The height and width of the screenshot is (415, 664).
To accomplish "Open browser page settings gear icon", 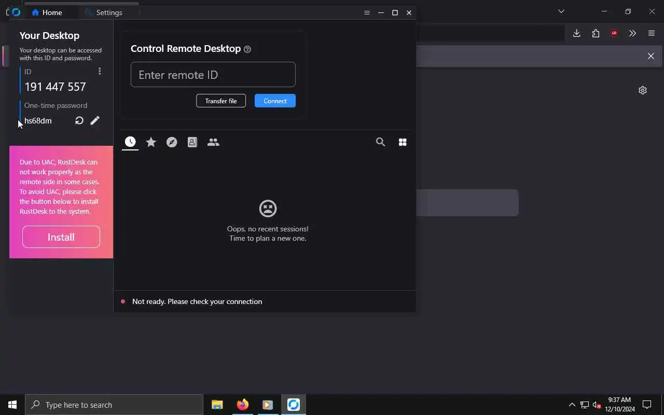I will pos(643,90).
